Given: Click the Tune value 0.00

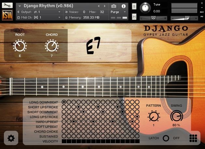Looking at the screenshot, I should 157,11.
